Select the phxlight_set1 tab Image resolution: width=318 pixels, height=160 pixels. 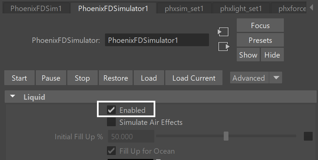point(241,8)
